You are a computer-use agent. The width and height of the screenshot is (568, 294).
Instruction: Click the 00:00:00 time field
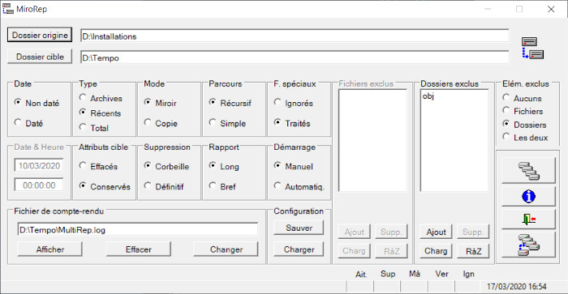[x=39, y=185]
